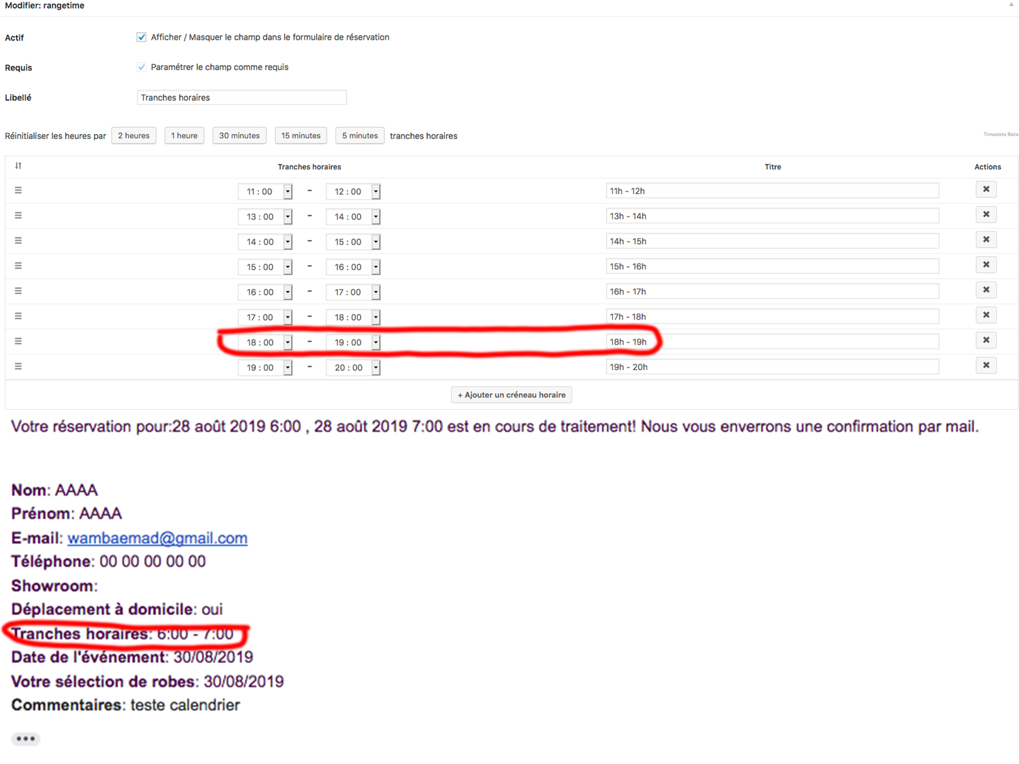Delete the 11h - 12h time slot
This screenshot has height=764, width=1019.
[986, 189]
